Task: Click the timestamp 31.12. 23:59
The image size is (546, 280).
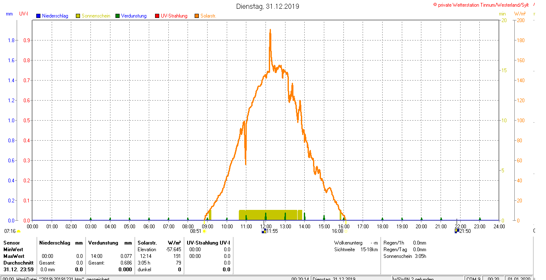Action: [18, 270]
